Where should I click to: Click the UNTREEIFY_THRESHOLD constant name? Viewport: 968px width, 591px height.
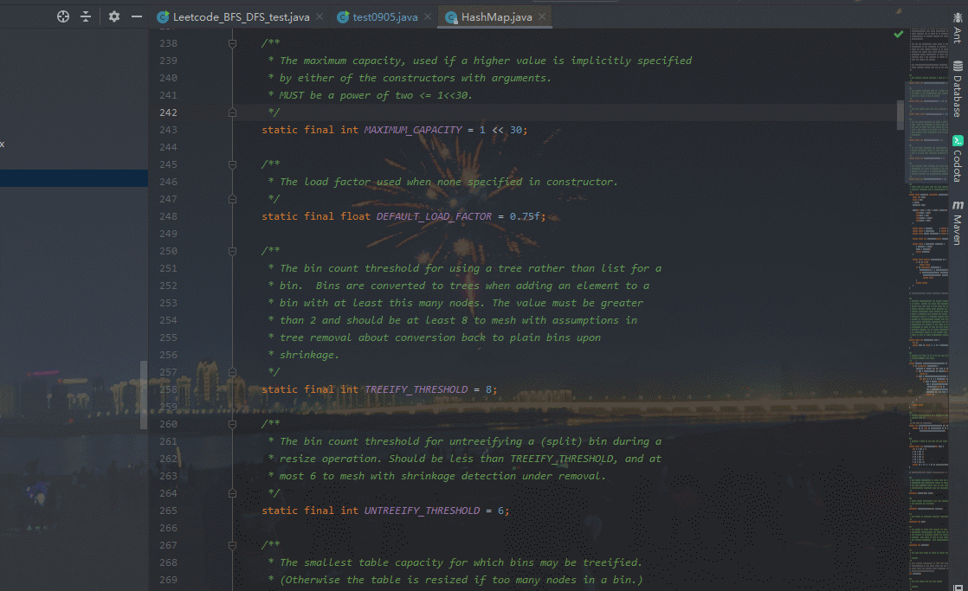[422, 511]
